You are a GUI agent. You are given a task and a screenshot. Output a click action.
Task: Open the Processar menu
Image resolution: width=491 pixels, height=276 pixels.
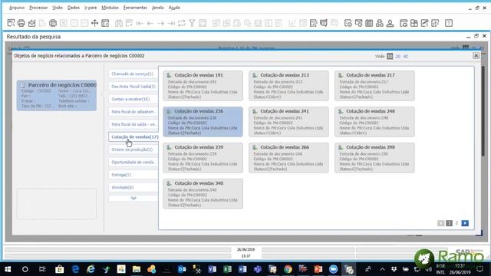coord(38,8)
